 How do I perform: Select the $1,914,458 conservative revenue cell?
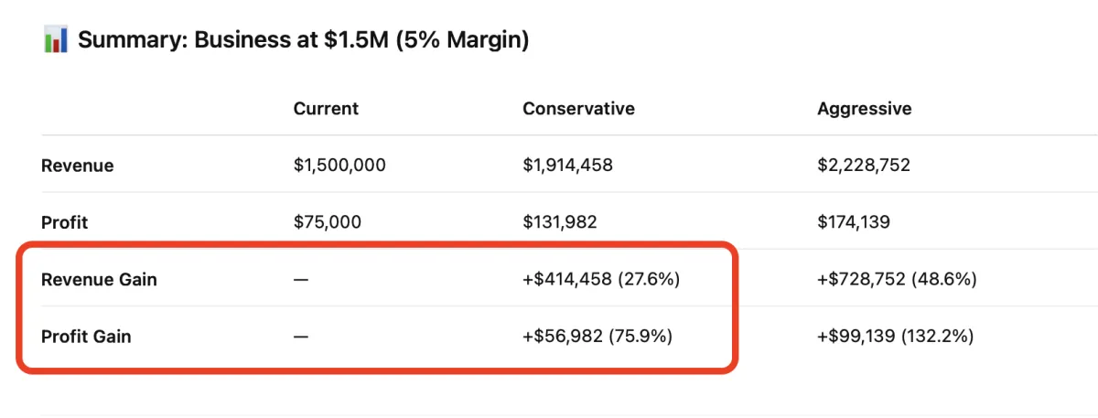point(567,166)
